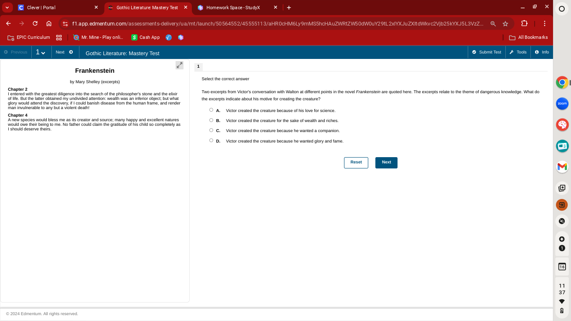Click the address bar URL
Viewport: 571px width, 321px height.
pyautogui.click(x=278, y=24)
